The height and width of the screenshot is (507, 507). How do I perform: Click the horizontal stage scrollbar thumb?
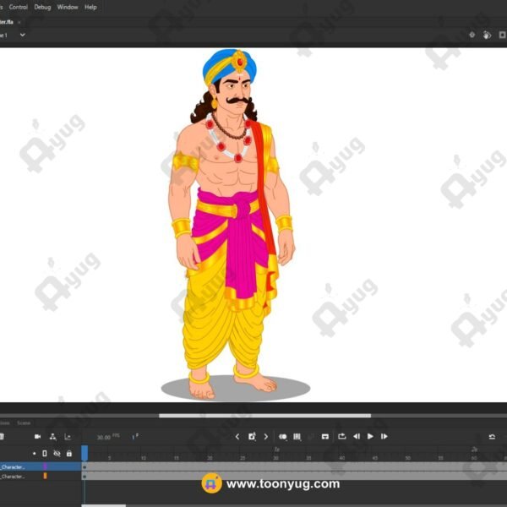click(x=264, y=416)
